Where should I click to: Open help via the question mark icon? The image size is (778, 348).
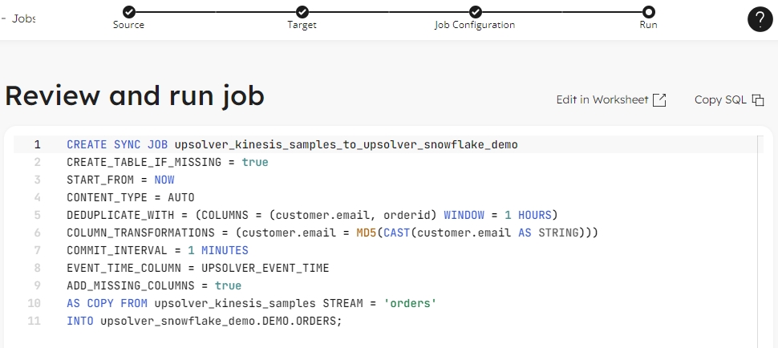coord(760,19)
